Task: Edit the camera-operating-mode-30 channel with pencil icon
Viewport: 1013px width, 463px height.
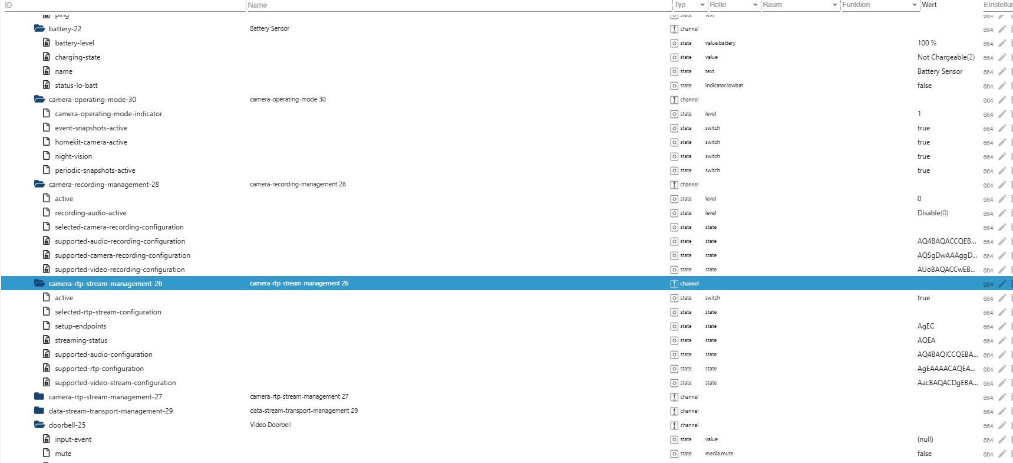Action: pyautogui.click(x=1002, y=100)
